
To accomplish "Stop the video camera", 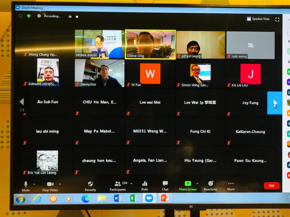I will point(50,186).
